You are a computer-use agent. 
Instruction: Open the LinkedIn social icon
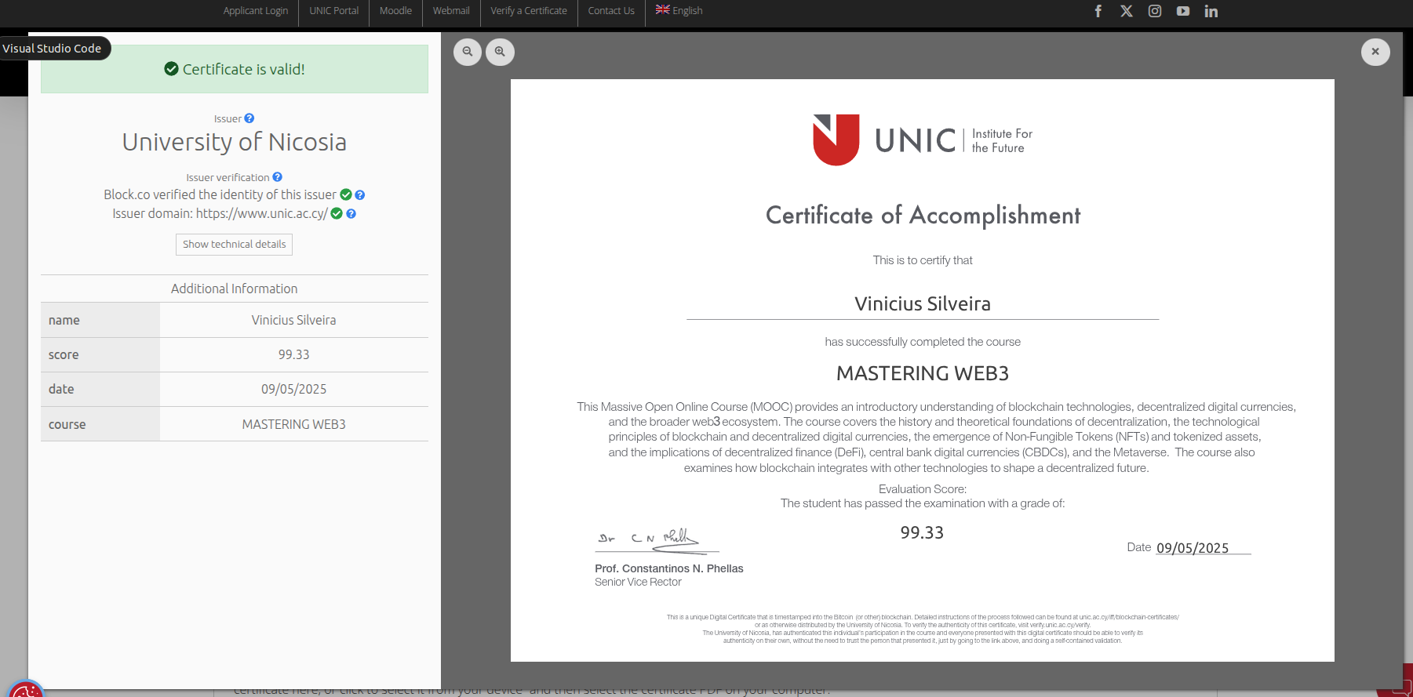tap(1211, 11)
